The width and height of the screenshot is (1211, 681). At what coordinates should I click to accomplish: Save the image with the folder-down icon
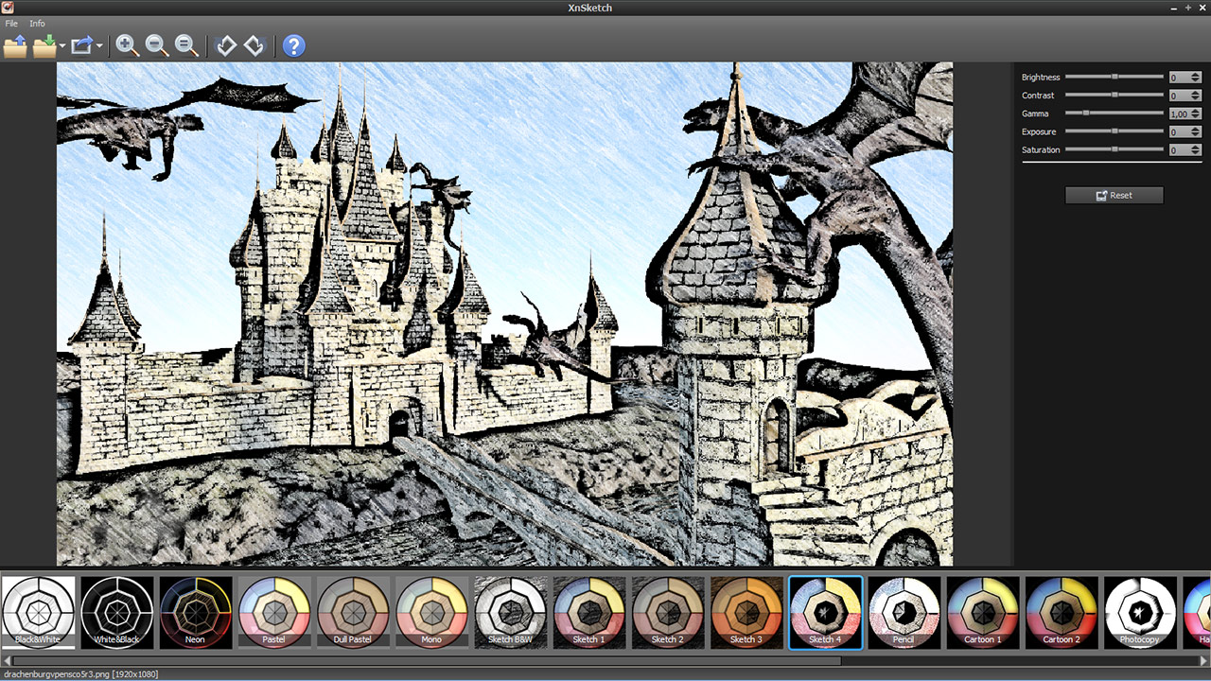pos(44,45)
